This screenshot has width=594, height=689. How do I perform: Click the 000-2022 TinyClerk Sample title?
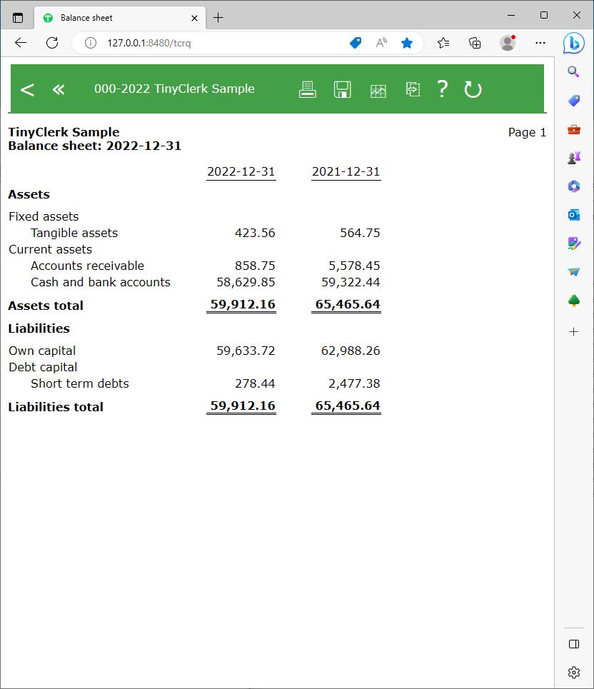(174, 89)
